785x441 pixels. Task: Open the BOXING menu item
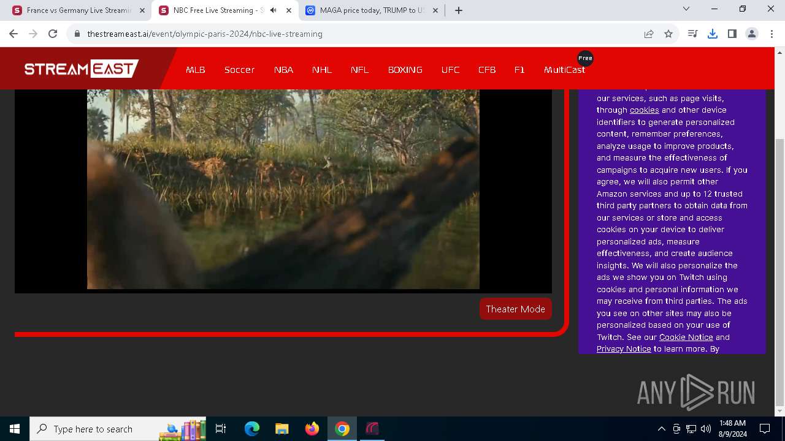pyautogui.click(x=405, y=70)
